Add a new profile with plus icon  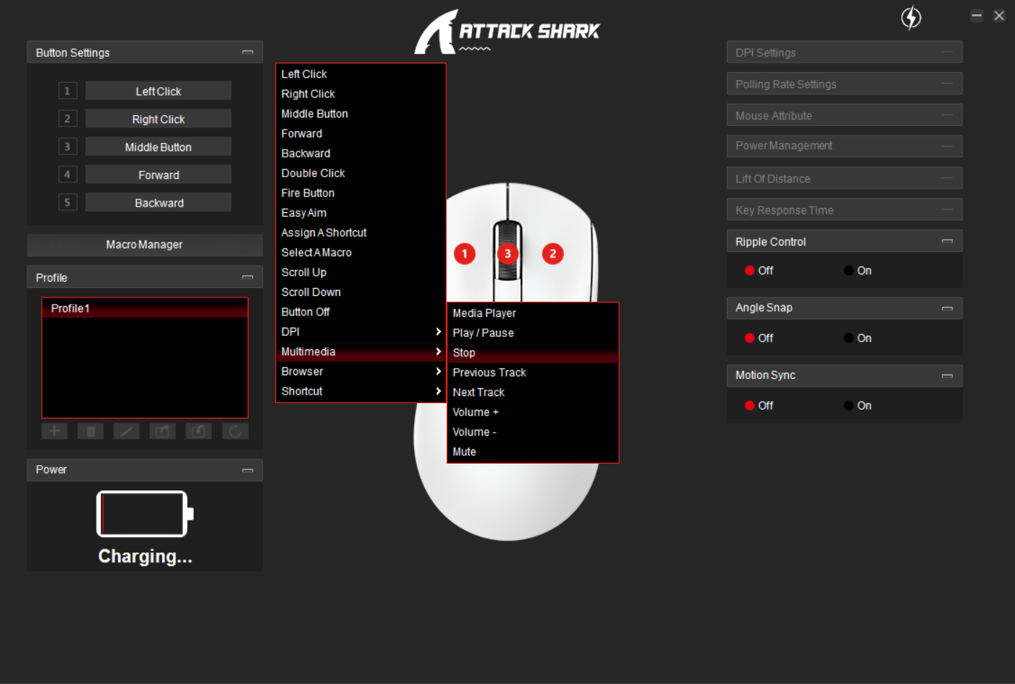click(x=55, y=431)
